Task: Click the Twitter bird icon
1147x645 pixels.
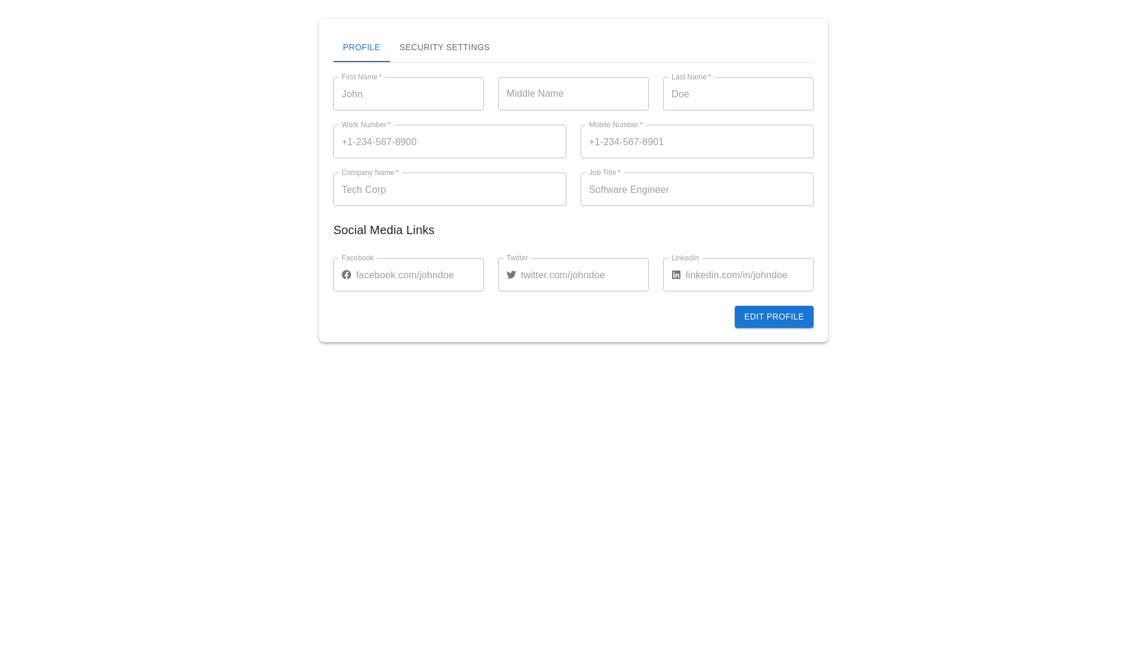Action: (511, 275)
